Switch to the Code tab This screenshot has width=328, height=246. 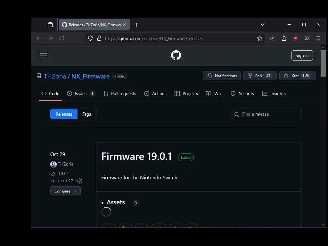[50, 94]
